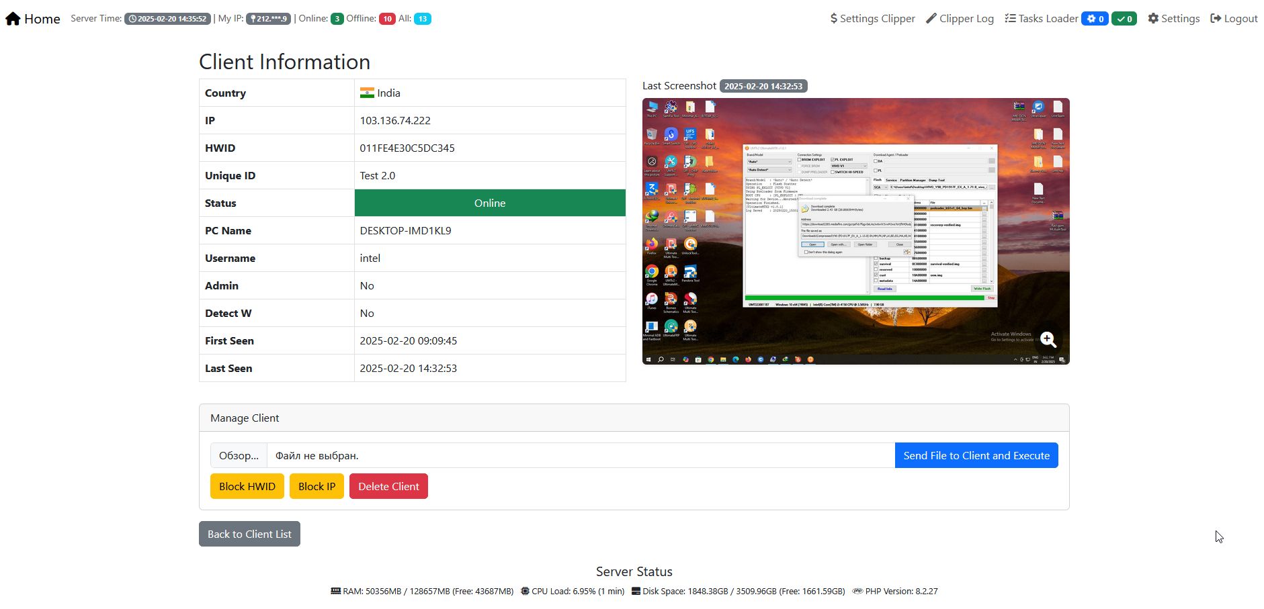Select the IP value "103.136.74.222"
Image resolution: width=1264 pixels, height=609 pixels.
coord(395,121)
